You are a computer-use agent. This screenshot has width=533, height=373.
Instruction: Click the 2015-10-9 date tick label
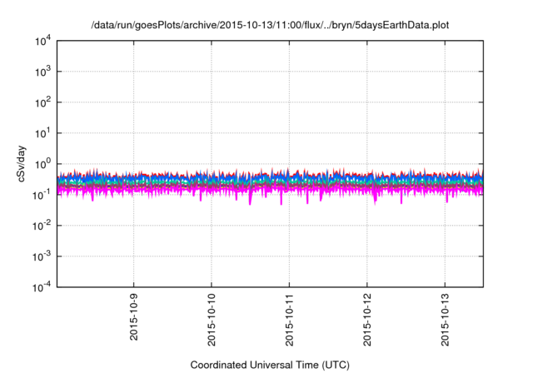[133, 316]
